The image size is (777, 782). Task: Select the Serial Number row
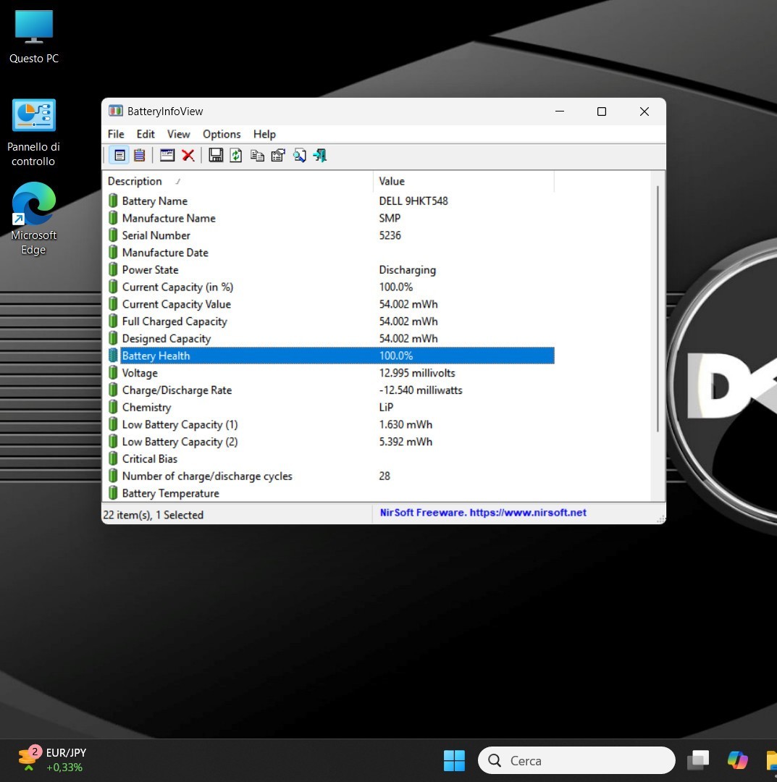point(329,235)
